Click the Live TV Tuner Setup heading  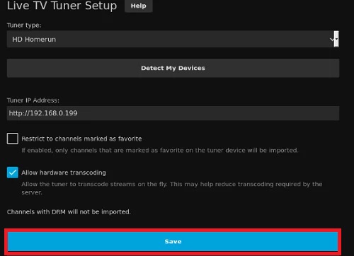62,6
